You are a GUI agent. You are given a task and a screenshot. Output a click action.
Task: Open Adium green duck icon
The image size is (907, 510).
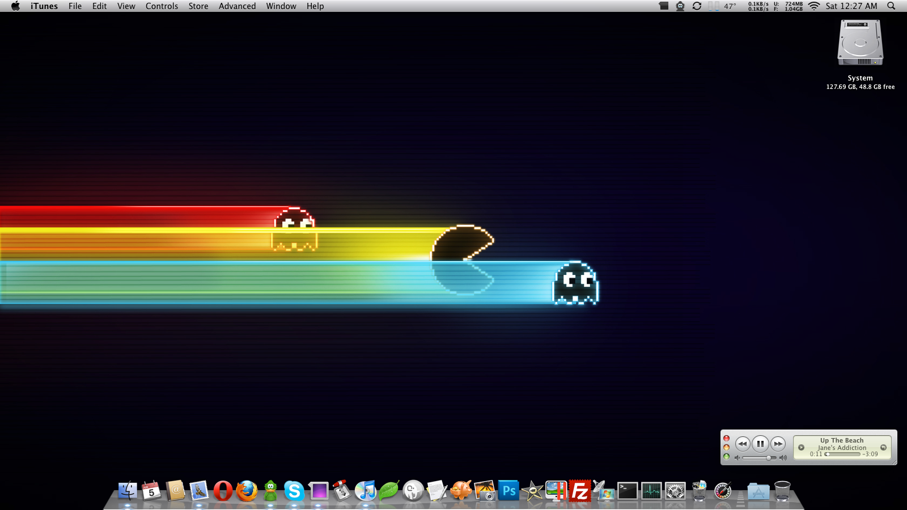point(270,491)
